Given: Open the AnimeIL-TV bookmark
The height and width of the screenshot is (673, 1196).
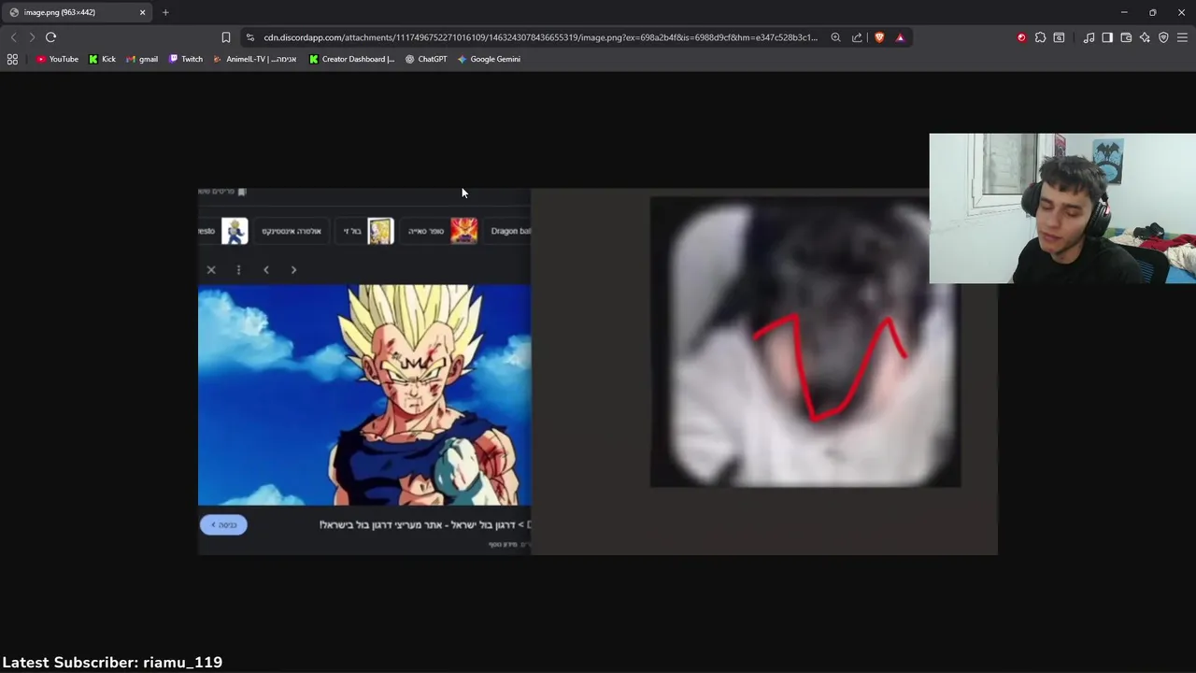Looking at the screenshot, I should 255,59.
